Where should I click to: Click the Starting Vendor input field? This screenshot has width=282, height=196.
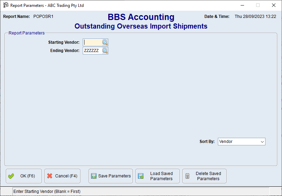click(93, 42)
